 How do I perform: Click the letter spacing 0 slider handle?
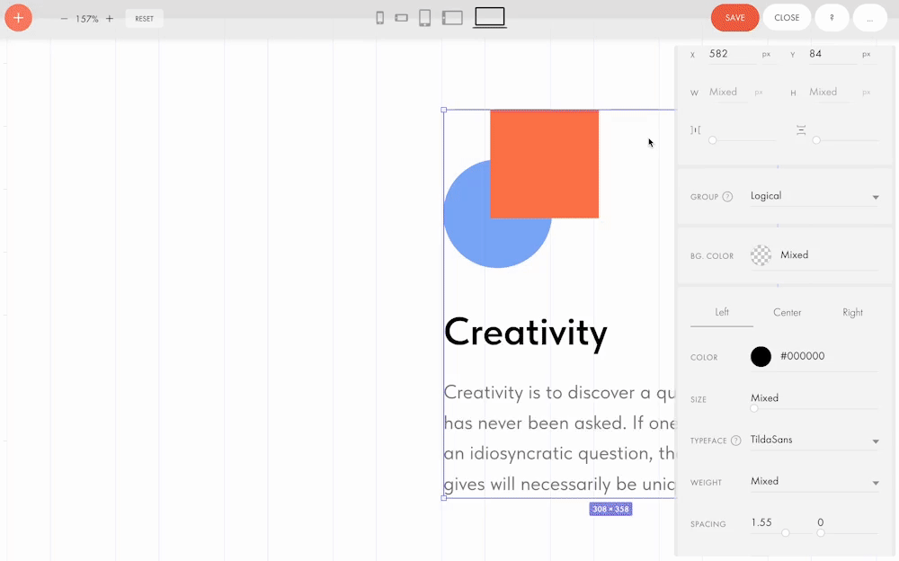[x=821, y=533]
